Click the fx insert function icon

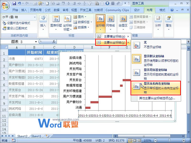(54, 42)
